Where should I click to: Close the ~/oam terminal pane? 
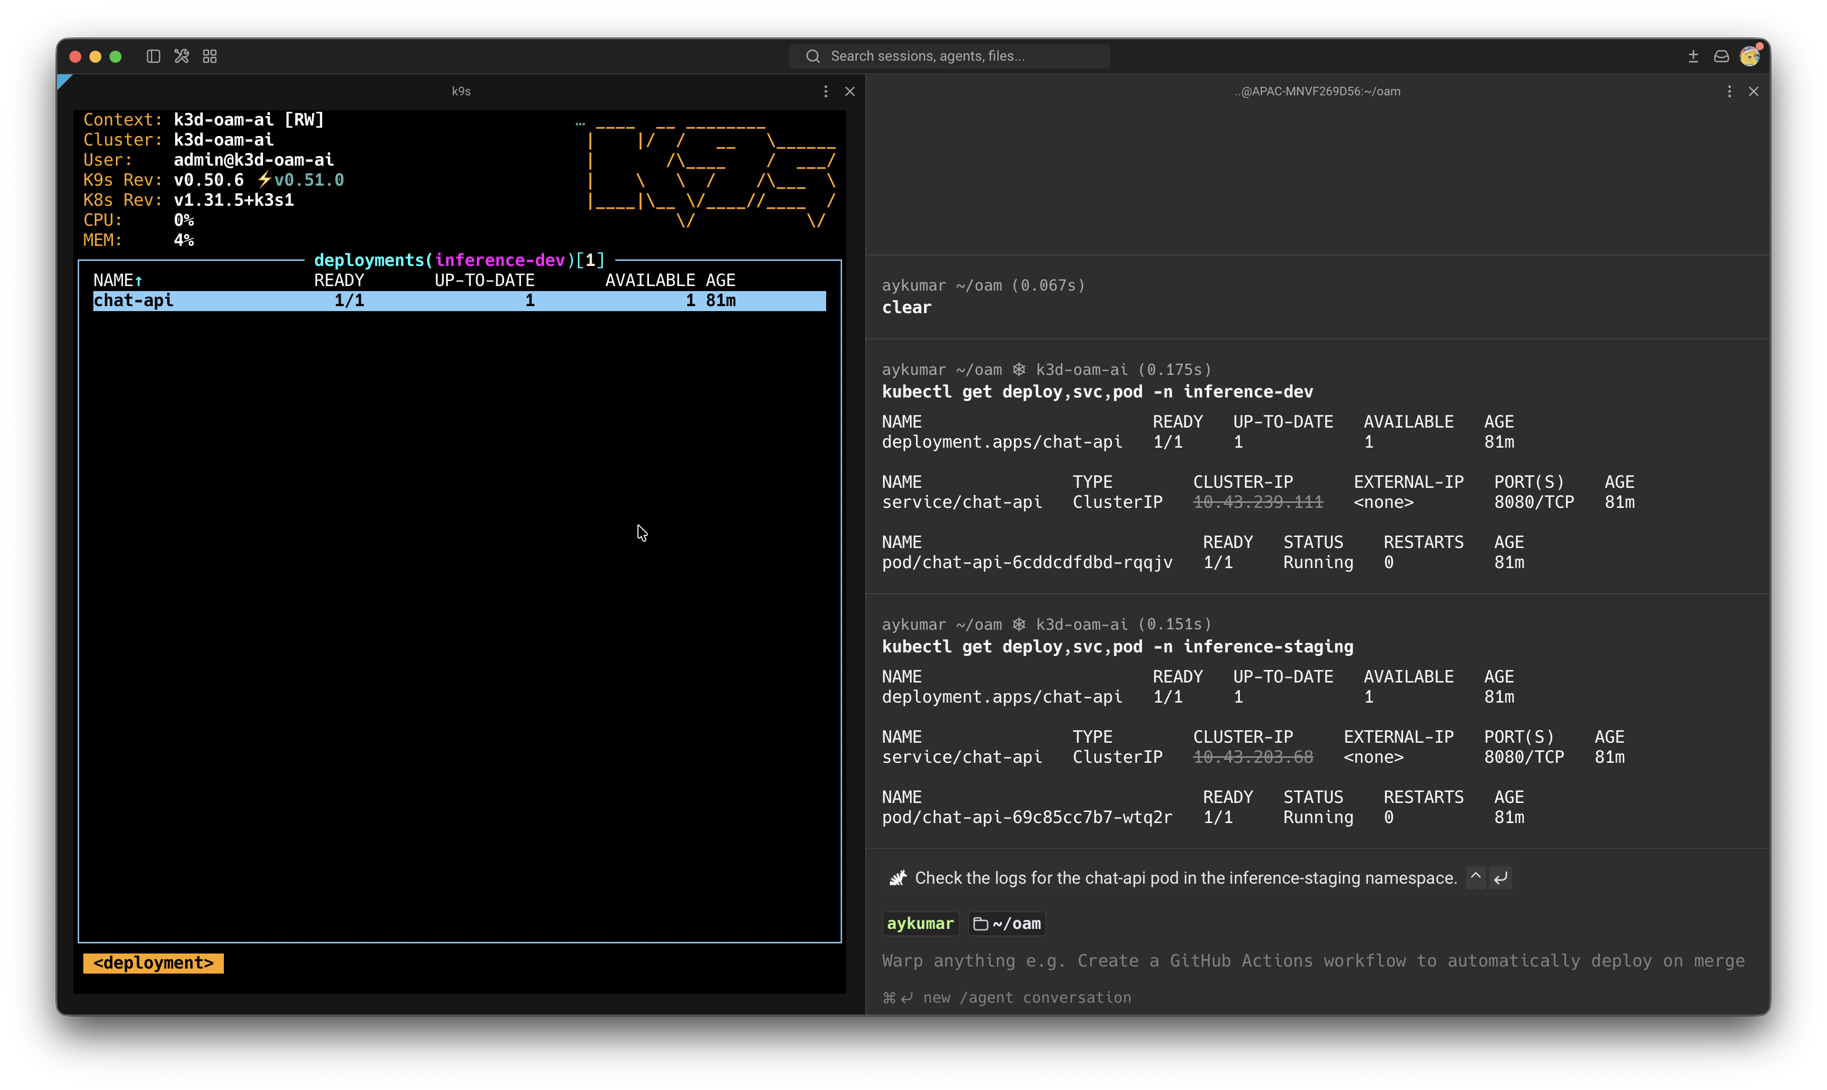point(1754,91)
